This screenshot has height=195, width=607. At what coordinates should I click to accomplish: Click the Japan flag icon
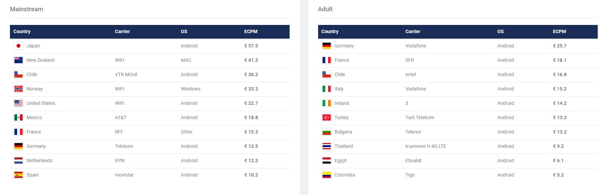pyautogui.click(x=19, y=46)
